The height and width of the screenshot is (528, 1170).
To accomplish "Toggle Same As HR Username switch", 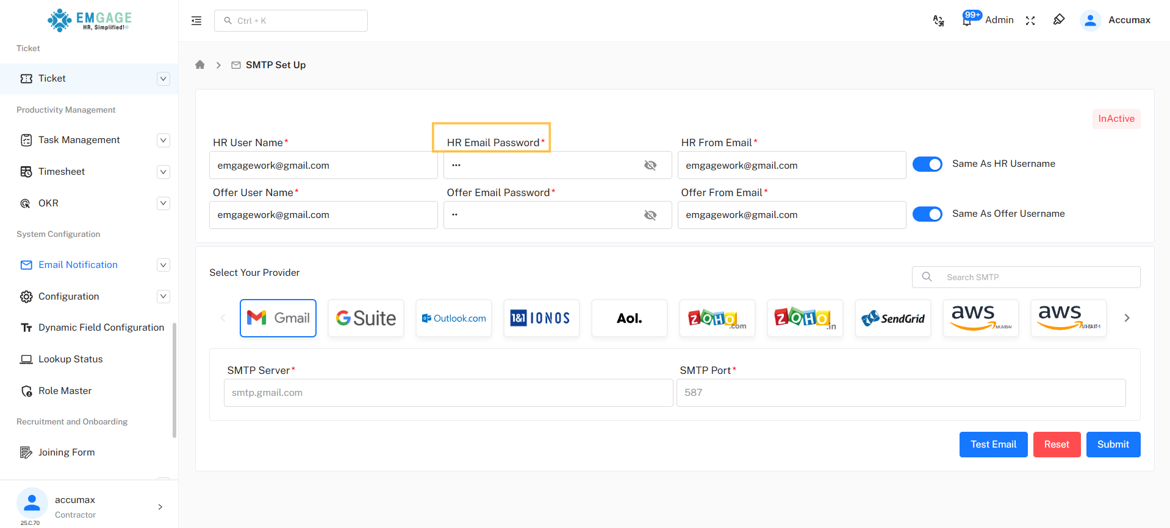I will [927, 164].
